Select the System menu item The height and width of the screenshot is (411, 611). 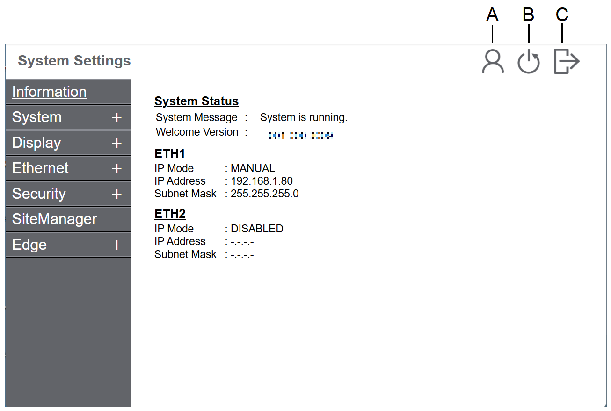pyautogui.click(x=37, y=117)
